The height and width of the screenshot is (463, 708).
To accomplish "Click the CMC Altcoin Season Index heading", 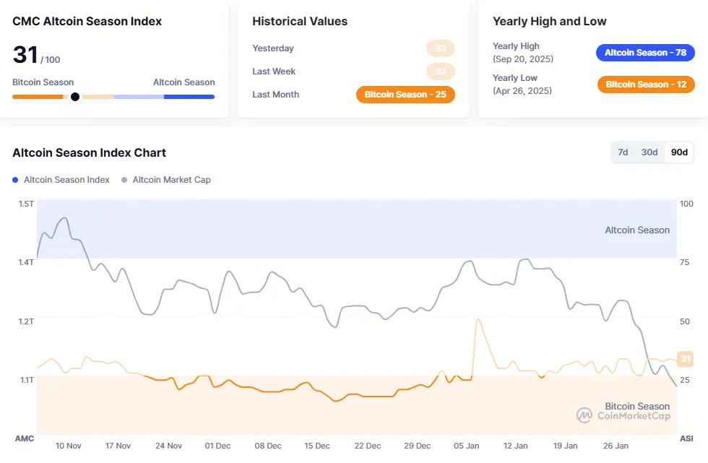I will click(87, 22).
